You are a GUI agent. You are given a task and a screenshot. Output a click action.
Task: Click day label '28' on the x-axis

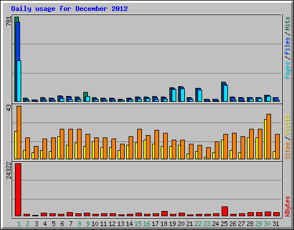pyautogui.click(x=250, y=224)
